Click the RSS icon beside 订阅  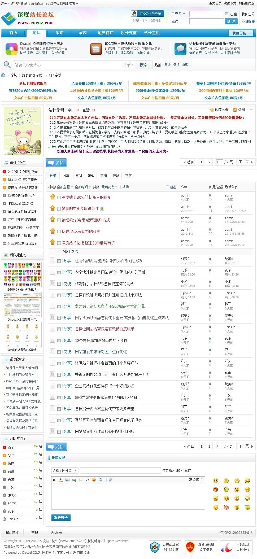click(235, 110)
